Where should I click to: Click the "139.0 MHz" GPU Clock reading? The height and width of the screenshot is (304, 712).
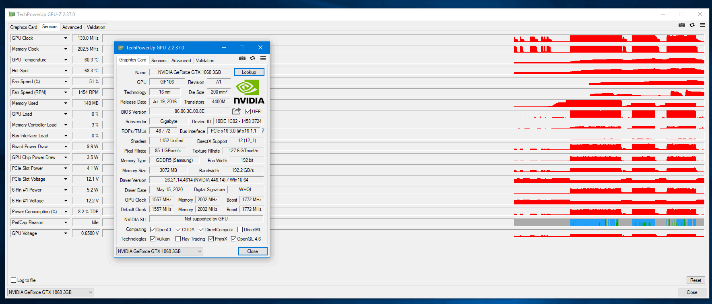point(86,38)
